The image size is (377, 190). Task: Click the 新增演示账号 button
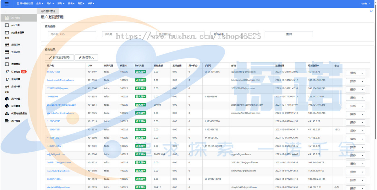click(59, 58)
